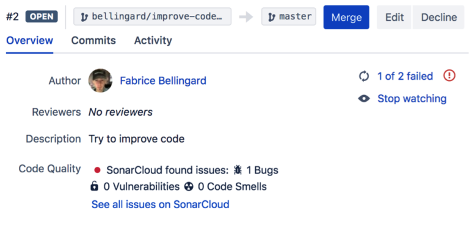This screenshot has width=469, height=232.
Task: Click Stop watching link
Action: 412,99
